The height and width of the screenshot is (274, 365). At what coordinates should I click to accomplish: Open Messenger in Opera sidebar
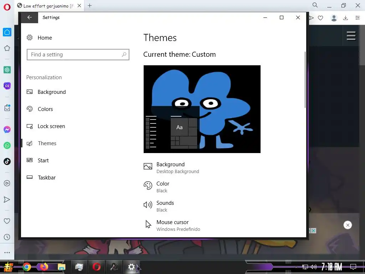pyautogui.click(x=7, y=130)
